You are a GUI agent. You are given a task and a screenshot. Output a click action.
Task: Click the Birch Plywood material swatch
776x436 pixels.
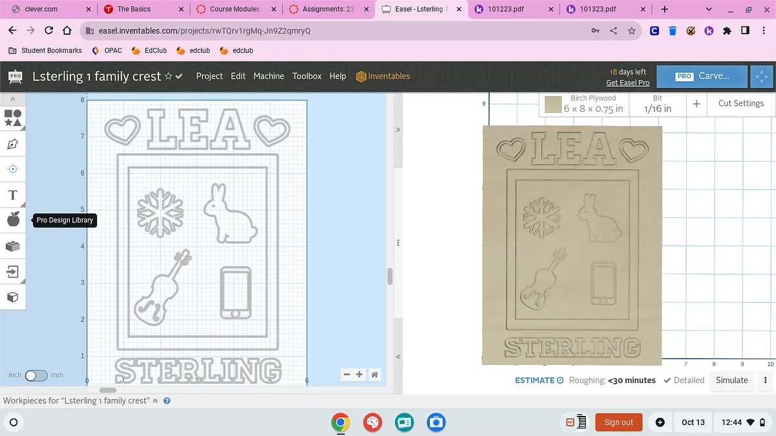(x=552, y=105)
